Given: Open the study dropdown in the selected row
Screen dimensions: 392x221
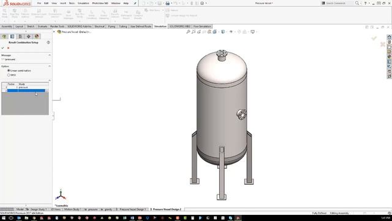Looking at the screenshot, I should [x=47, y=91].
